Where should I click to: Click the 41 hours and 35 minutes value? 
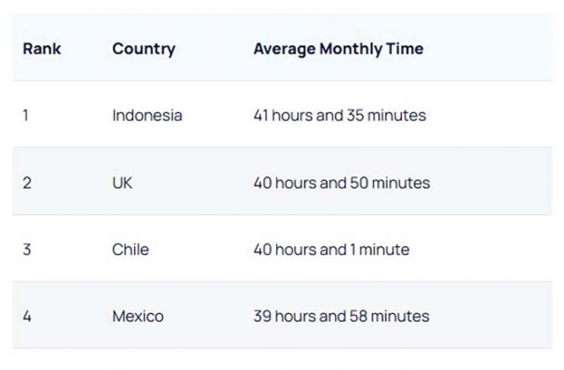tap(339, 116)
